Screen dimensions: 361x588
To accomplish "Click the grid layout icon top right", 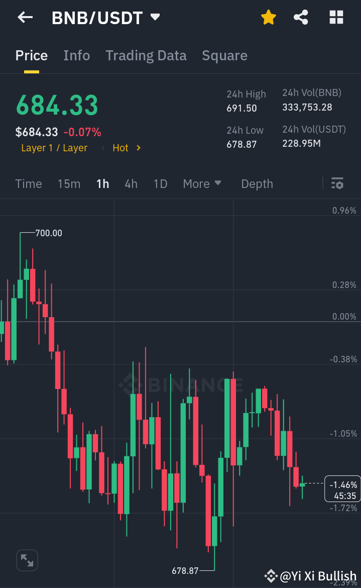I will [x=335, y=17].
